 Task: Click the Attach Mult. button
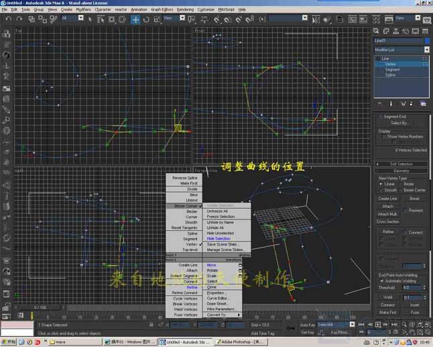coord(387,214)
